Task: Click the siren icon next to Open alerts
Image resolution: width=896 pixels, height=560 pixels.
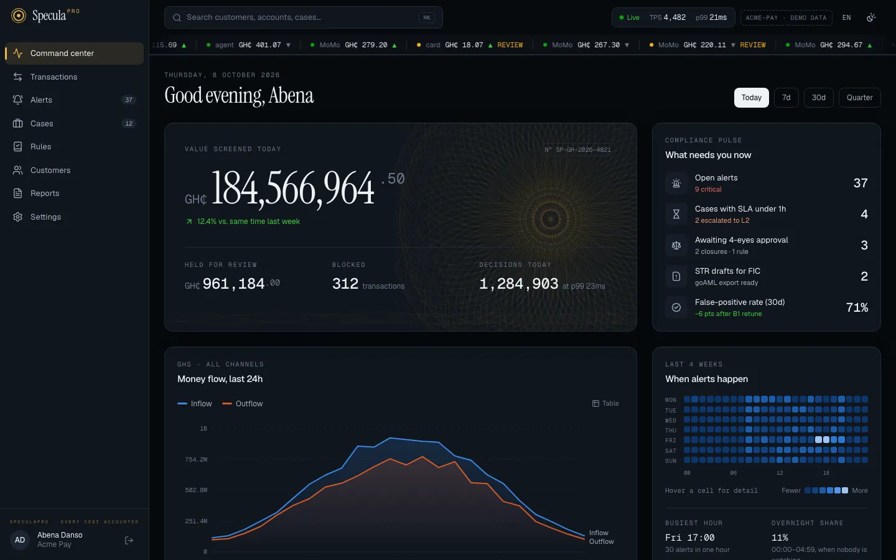Action: [676, 183]
